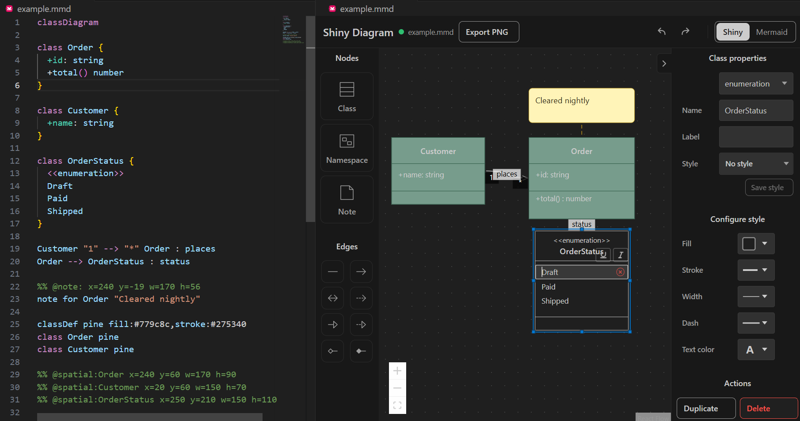Screen dimensions: 800x421
Task: Collapse the Class properties panel chevron
Action: click(x=664, y=64)
